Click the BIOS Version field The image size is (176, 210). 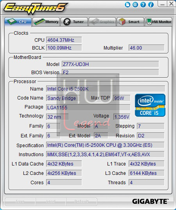110,73
